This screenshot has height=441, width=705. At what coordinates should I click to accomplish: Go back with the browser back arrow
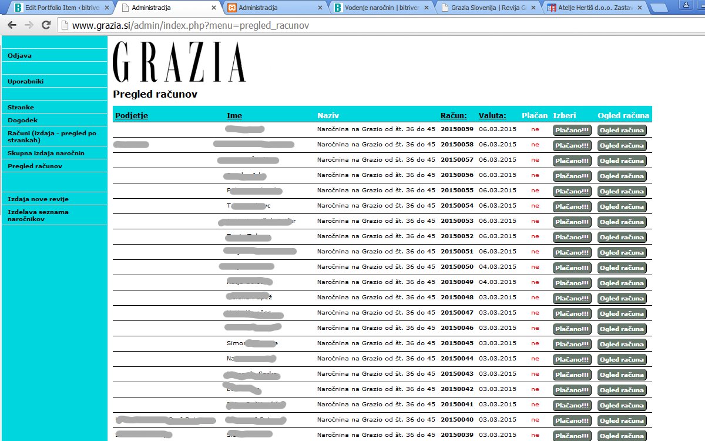(x=12, y=26)
